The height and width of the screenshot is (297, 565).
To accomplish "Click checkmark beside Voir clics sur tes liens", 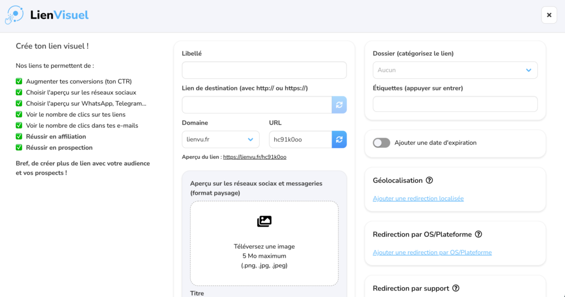I will (19, 115).
